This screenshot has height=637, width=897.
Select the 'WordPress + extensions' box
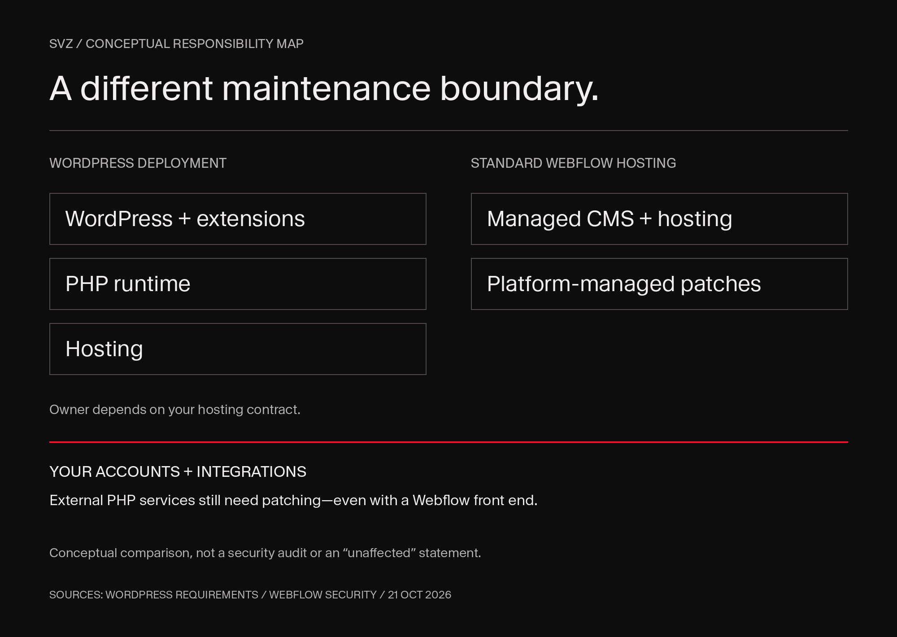(x=238, y=219)
